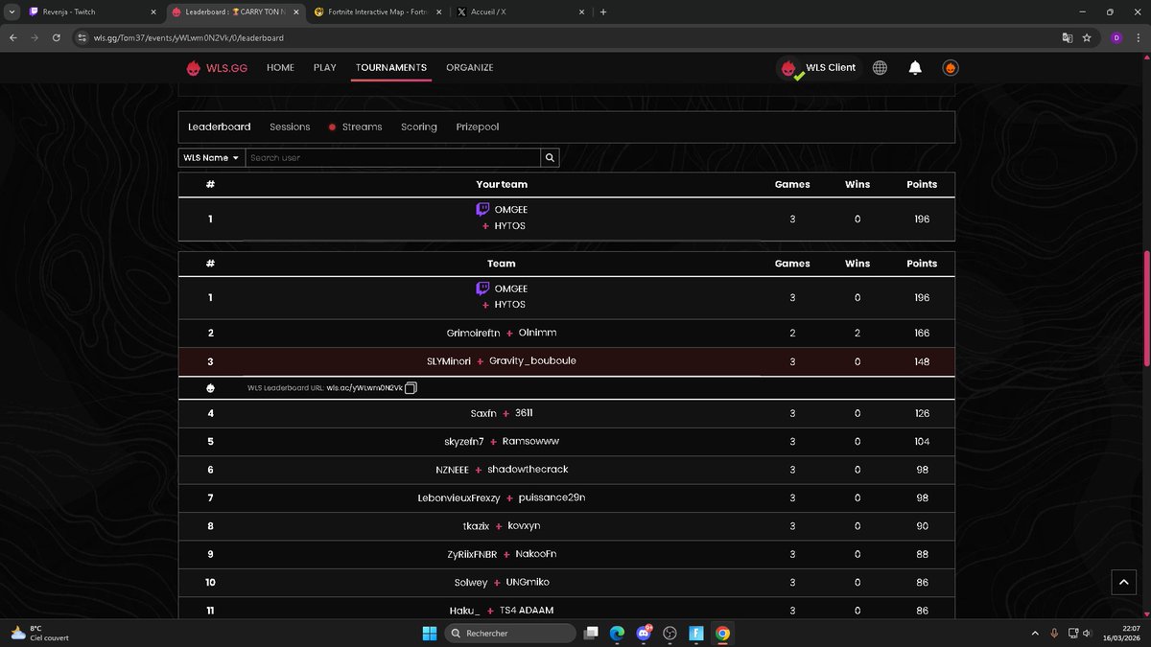Image resolution: width=1151 pixels, height=647 pixels.
Task: Open the Chrome profile avatar
Action: (1116, 37)
